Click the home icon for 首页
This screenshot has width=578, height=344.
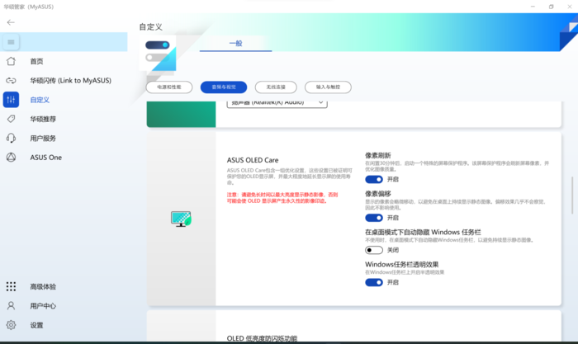click(x=11, y=61)
